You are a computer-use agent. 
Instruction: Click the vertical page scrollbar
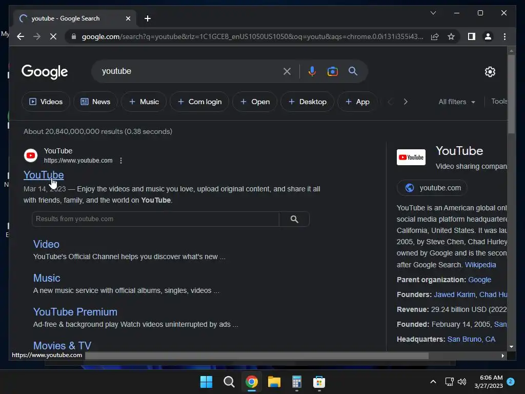point(511,94)
